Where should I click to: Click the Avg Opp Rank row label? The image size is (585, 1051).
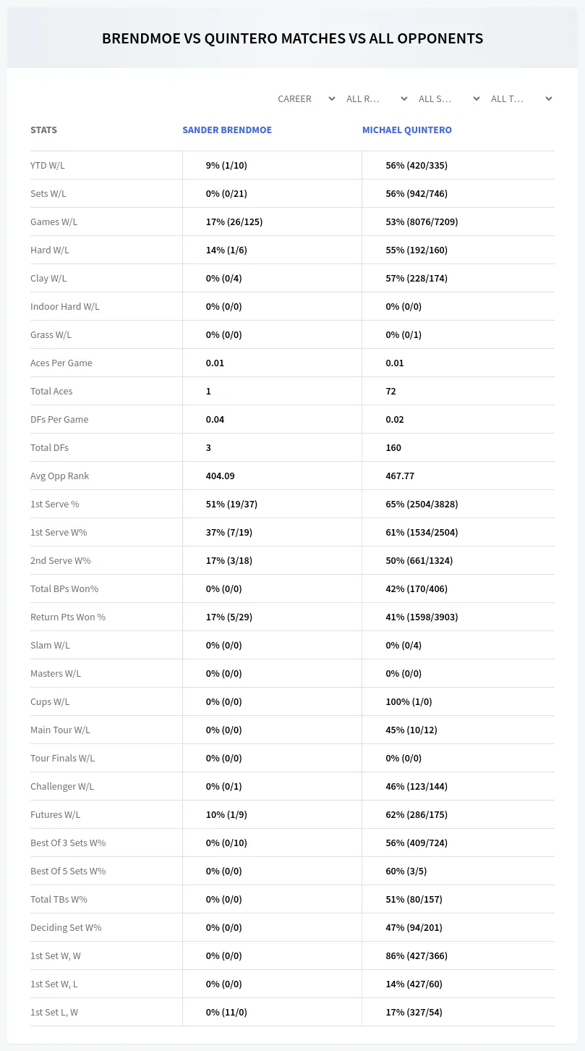pos(59,476)
